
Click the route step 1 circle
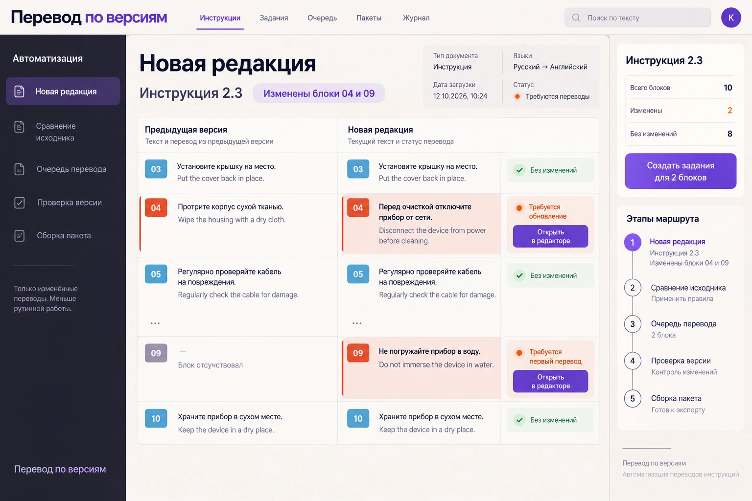[633, 242]
